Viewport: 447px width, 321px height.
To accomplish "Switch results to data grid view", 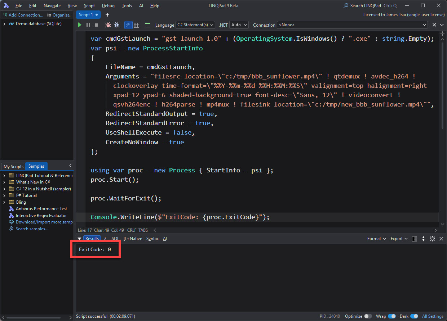I will (137, 25).
